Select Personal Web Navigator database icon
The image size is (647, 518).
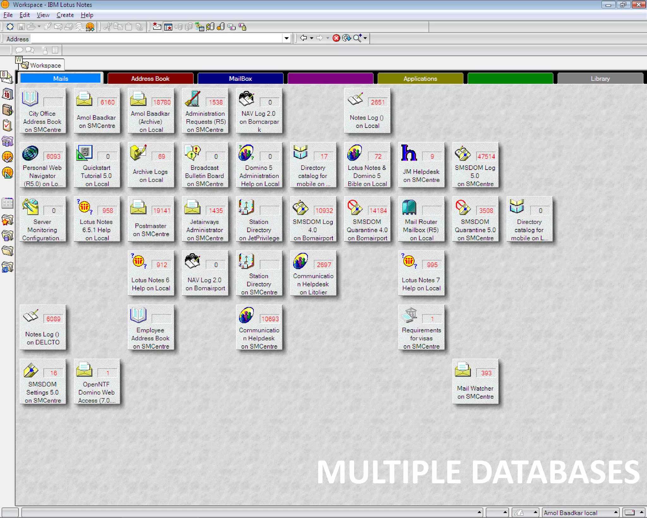(x=42, y=165)
